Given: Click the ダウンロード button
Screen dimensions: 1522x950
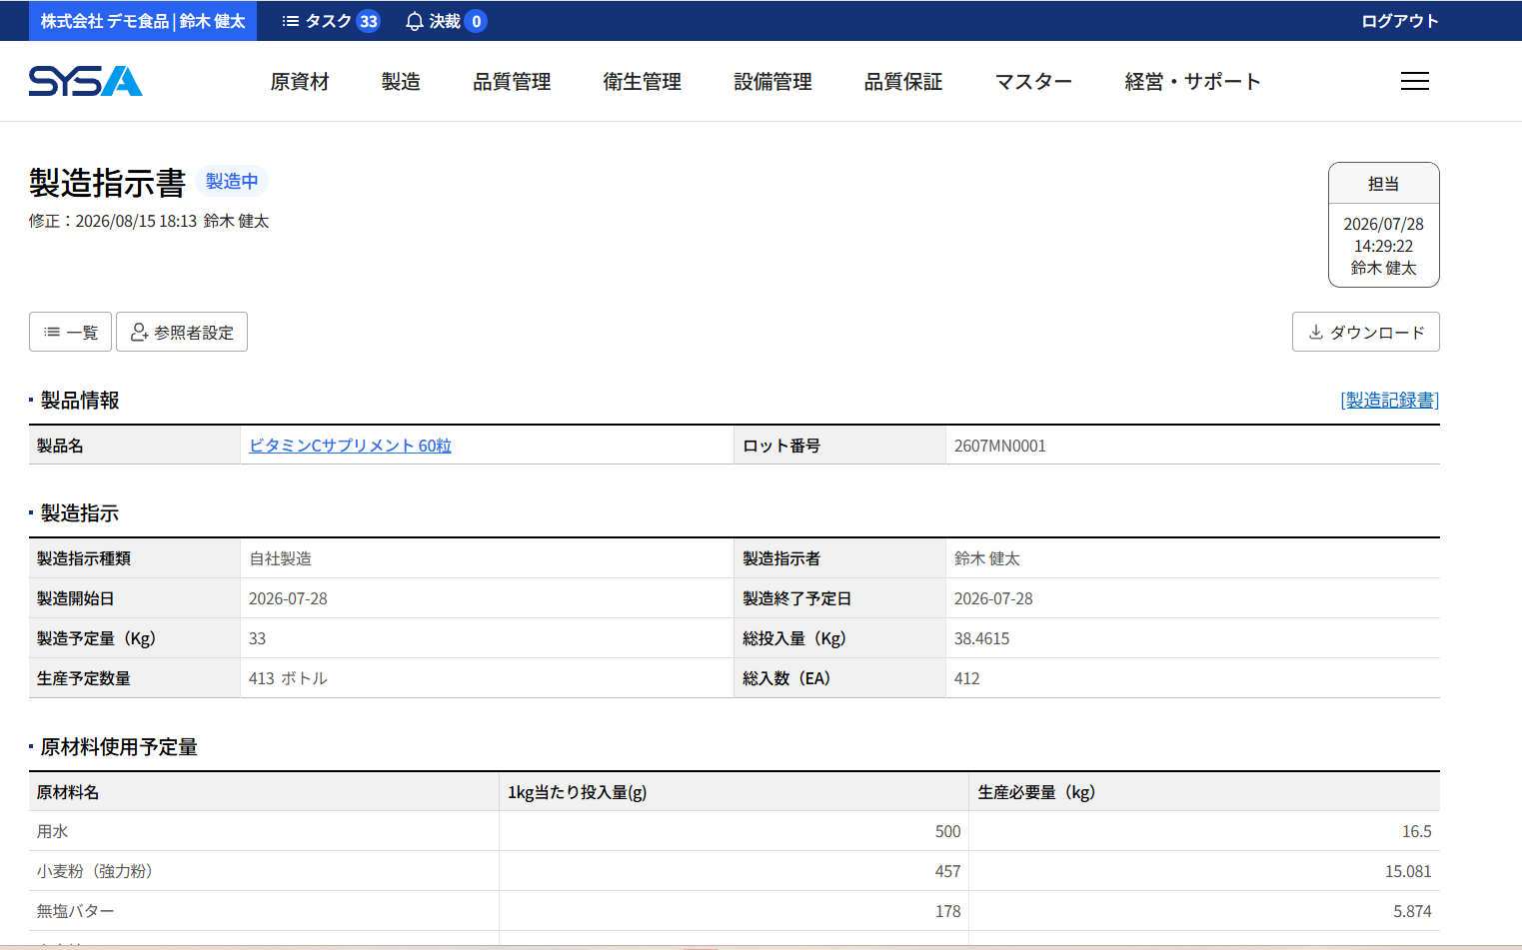Looking at the screenshot, I should point(1365,332).
